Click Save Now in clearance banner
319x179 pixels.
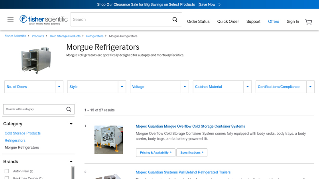pos(207,4)
